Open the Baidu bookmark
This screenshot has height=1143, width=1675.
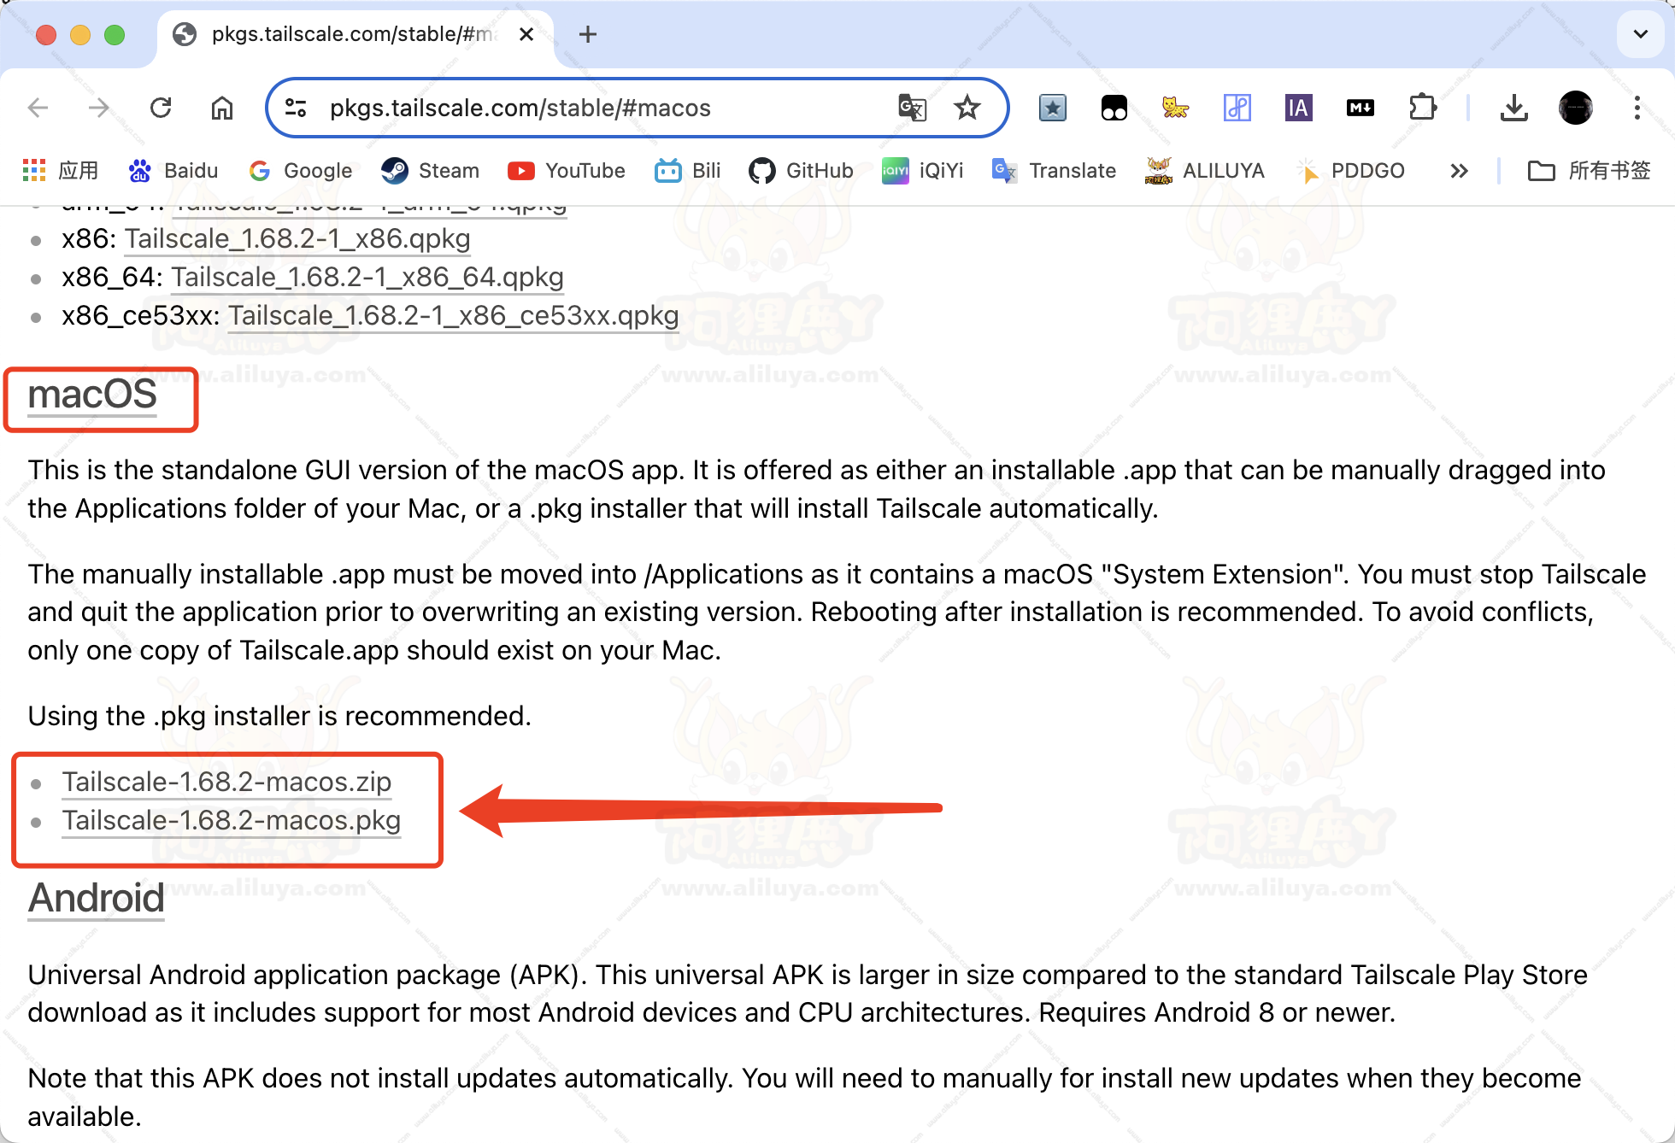[173, 171]
